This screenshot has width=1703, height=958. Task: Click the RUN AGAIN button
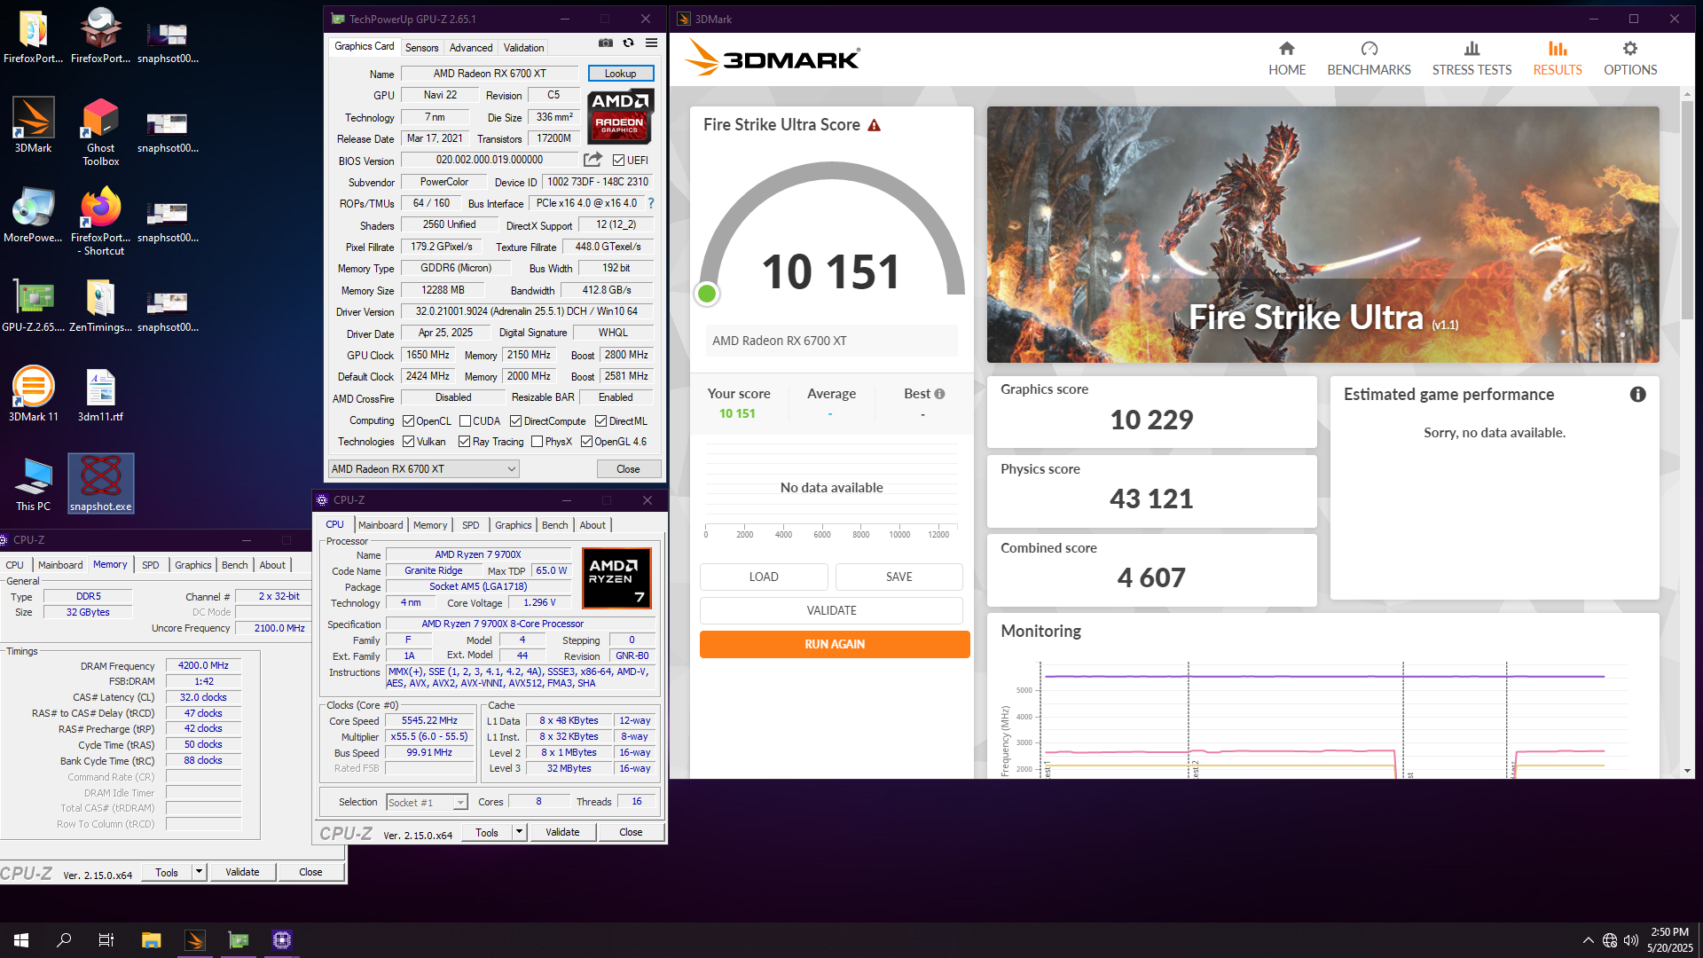coord(835,644)
